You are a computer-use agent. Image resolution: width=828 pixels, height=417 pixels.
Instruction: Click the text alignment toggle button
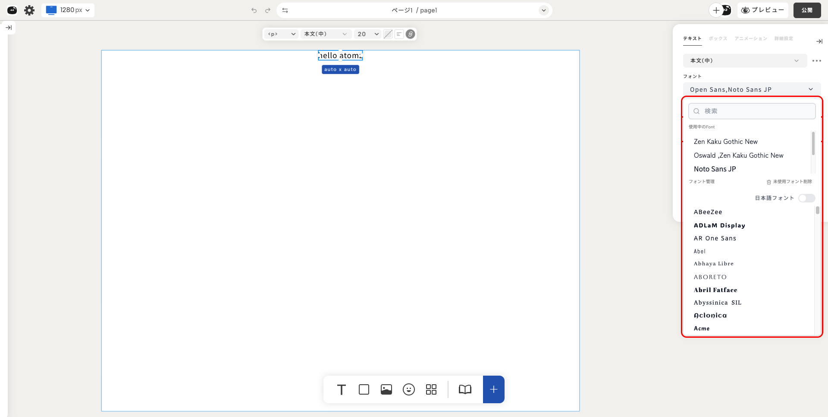point(399,34)
